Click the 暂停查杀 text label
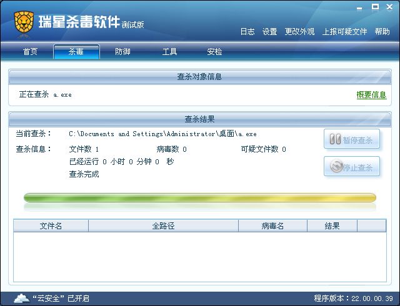Viewport: 400px width, 306px height. [357, 140]
